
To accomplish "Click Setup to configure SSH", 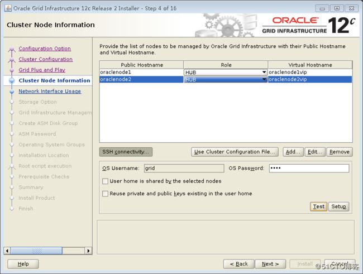I will point(338,206).
